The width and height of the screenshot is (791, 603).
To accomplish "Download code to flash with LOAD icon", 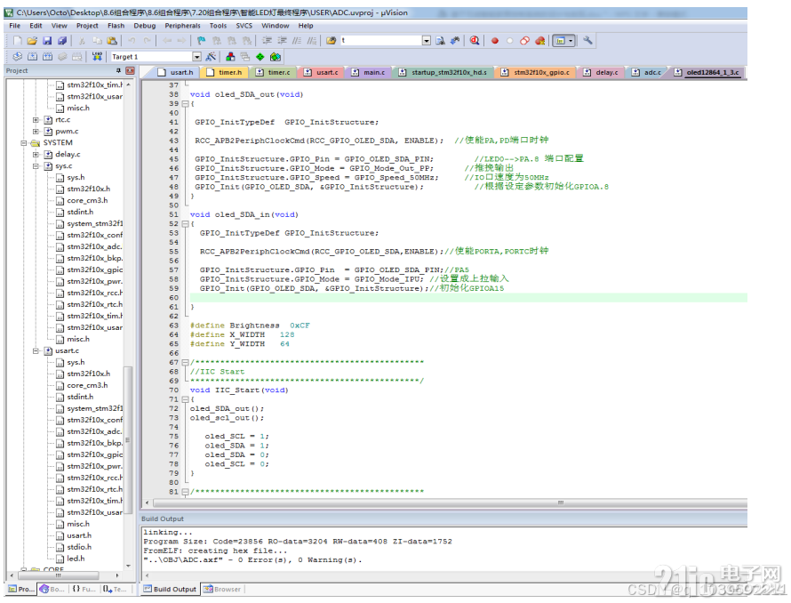I will point(97,57).
